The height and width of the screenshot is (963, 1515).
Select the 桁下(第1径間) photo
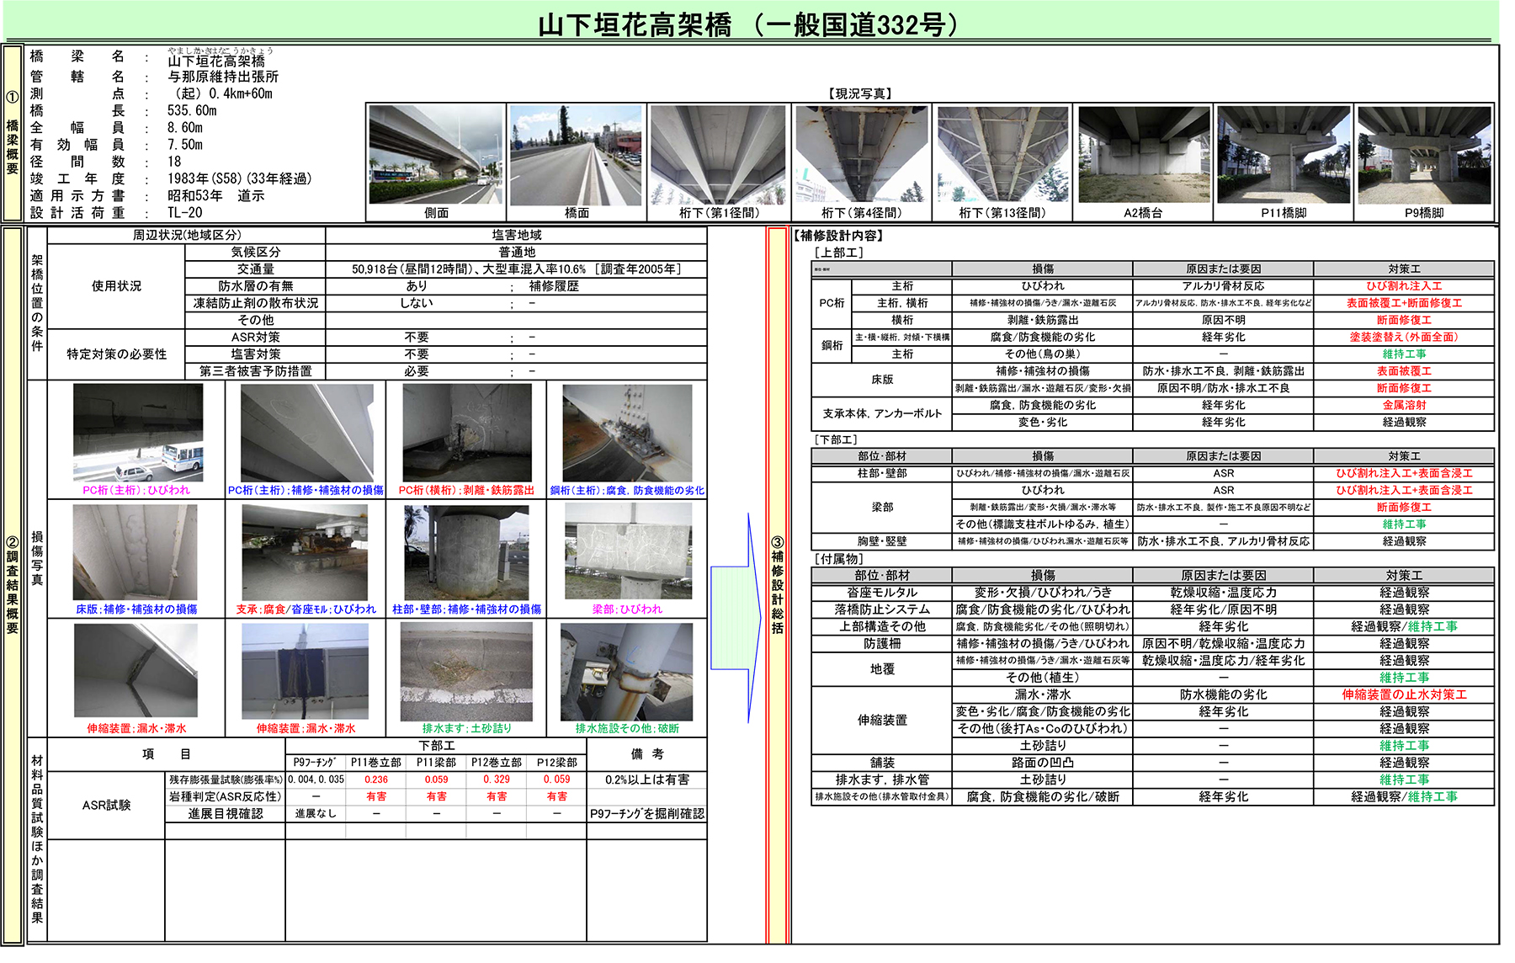[x=719, y=156]
